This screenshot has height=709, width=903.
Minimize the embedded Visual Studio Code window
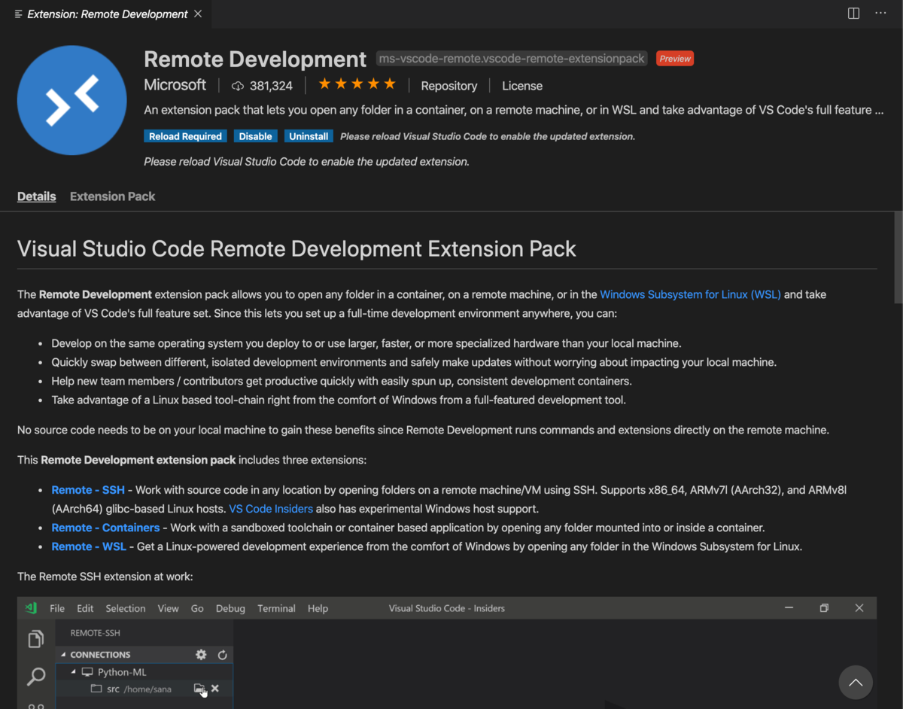click(x=789, y=608)
